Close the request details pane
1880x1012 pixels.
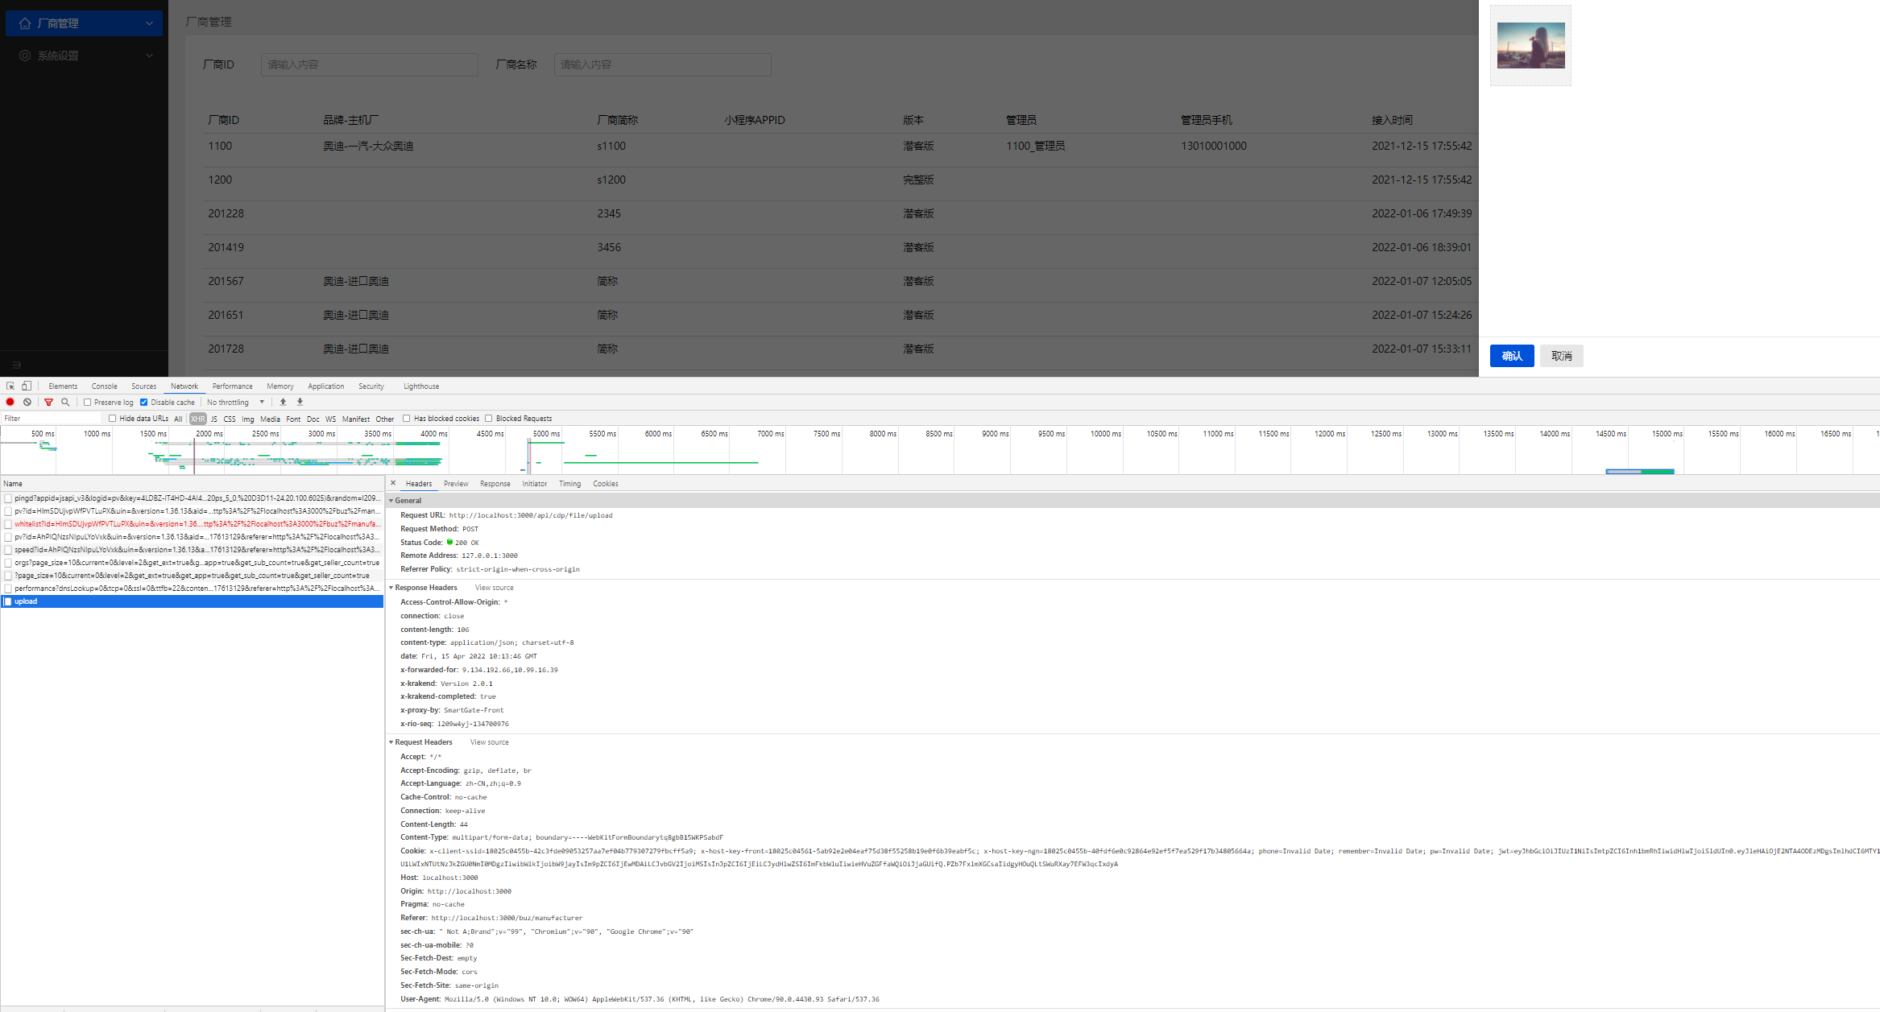point(393,483)
